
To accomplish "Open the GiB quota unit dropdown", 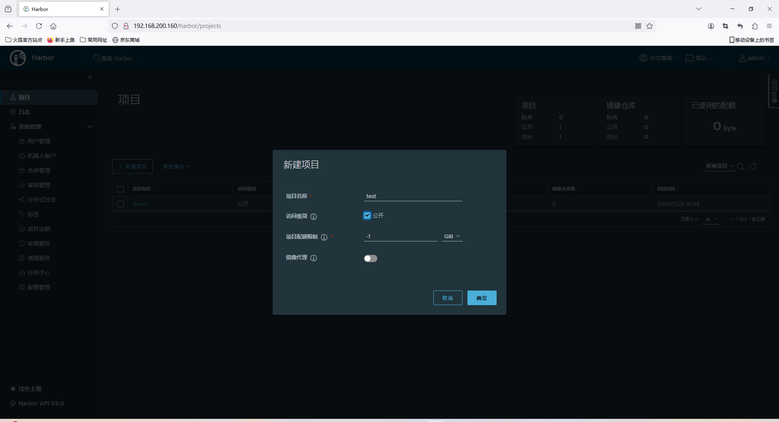I will coord(452,236).
